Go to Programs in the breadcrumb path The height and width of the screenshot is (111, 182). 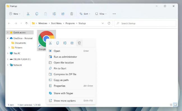[70, 23]
